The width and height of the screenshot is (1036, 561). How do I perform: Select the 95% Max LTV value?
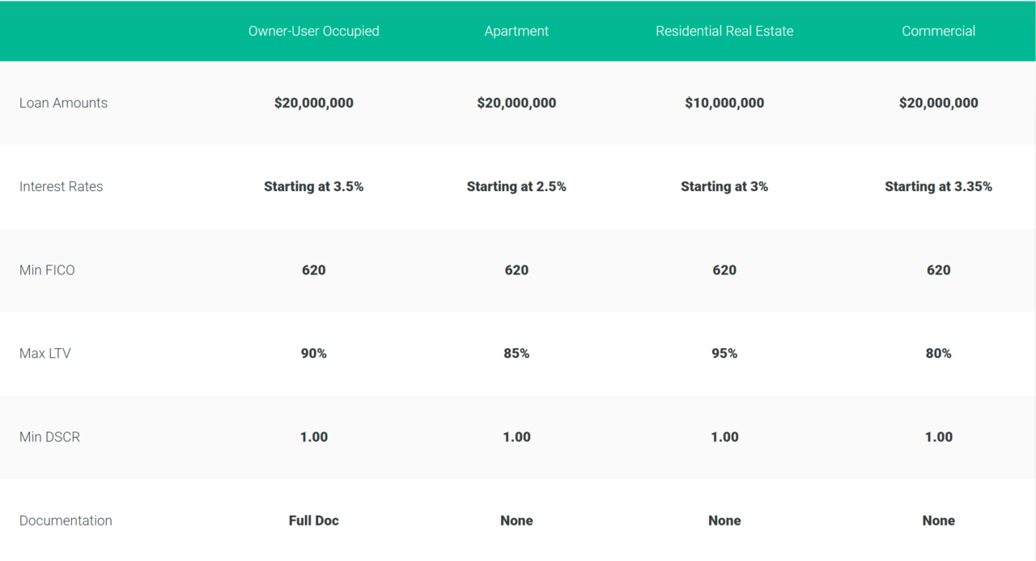[724, 354]
